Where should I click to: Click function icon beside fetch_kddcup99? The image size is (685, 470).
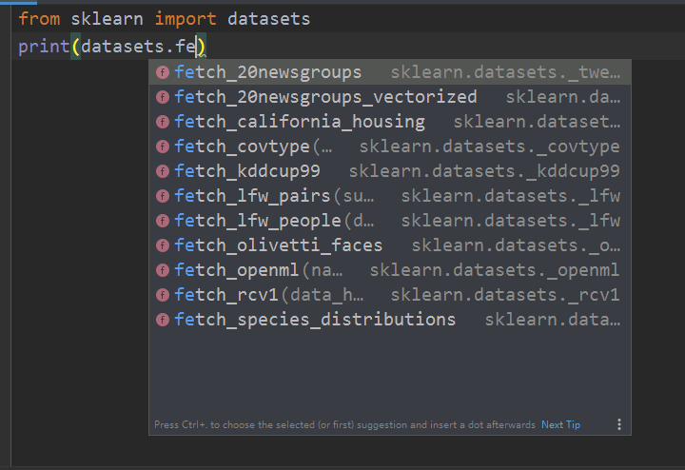click(163, 171)
